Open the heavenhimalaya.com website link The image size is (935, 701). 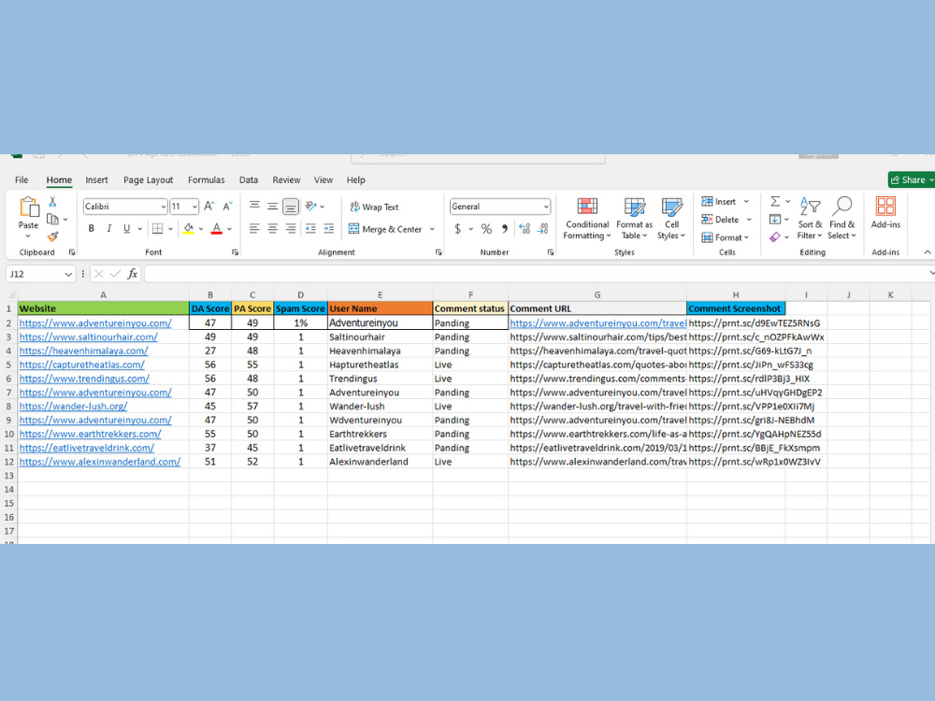[x=83, y=350]
